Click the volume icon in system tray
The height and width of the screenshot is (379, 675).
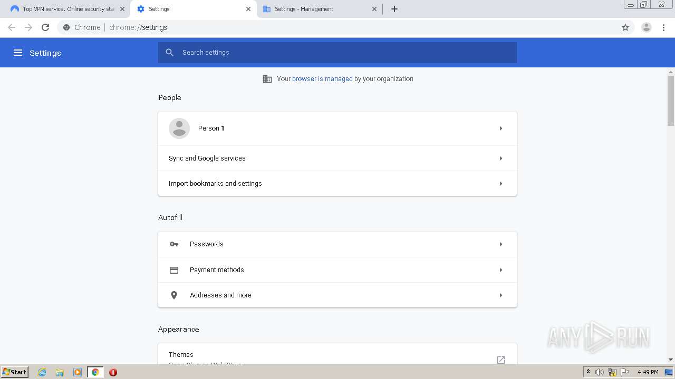coord(600,372)
